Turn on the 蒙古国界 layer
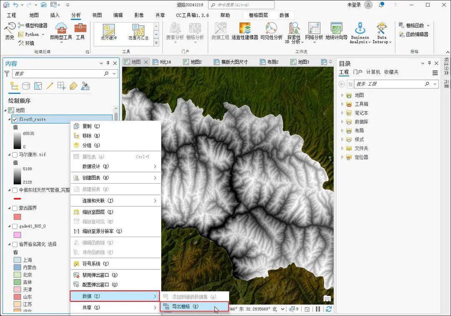This screenshot has width=451, height=316. (x=15, y=208)
